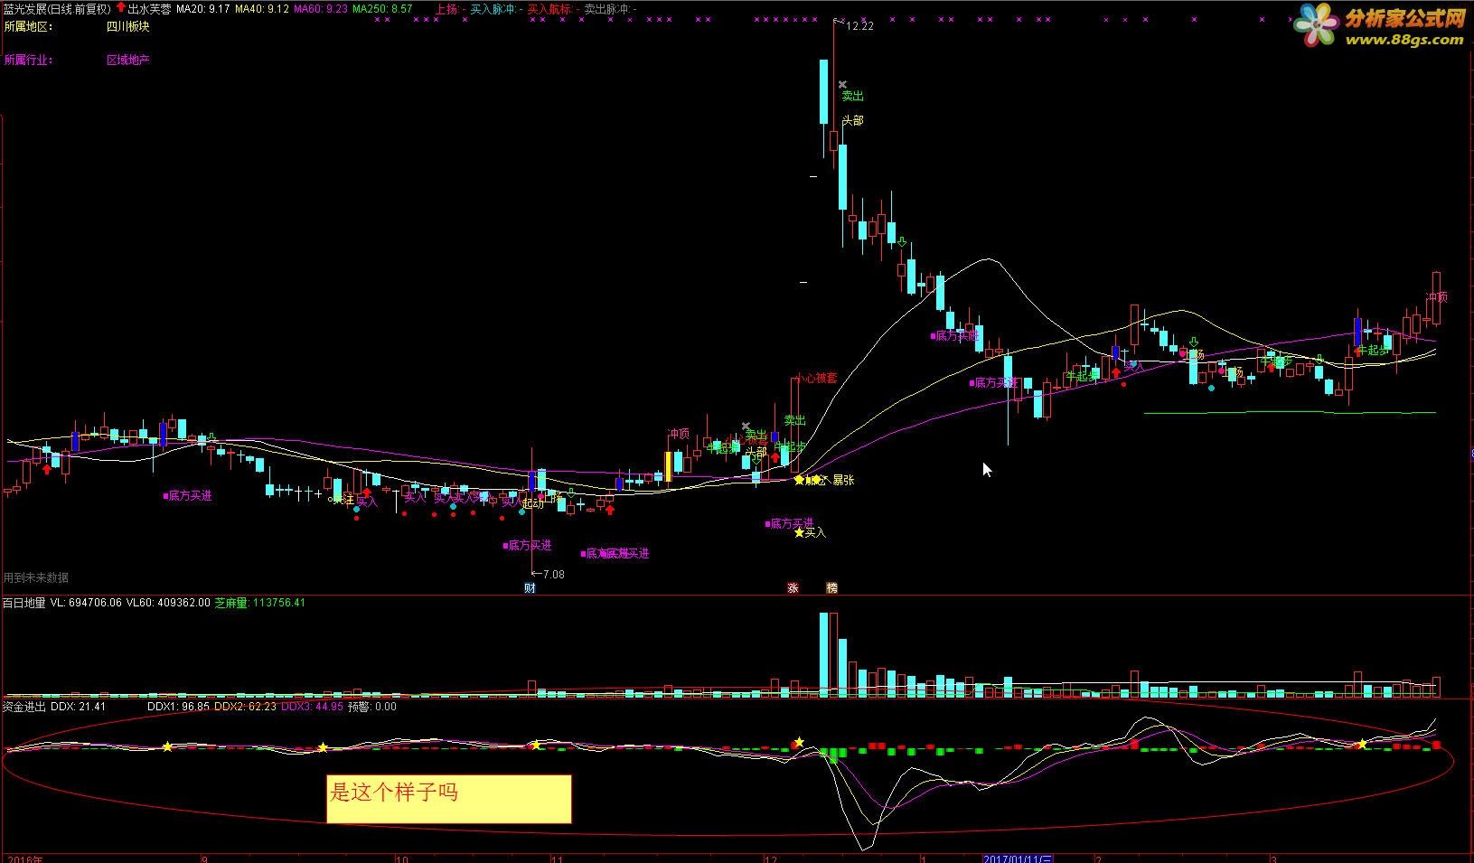Click the DDX: 21.41 value

point(78,707)
